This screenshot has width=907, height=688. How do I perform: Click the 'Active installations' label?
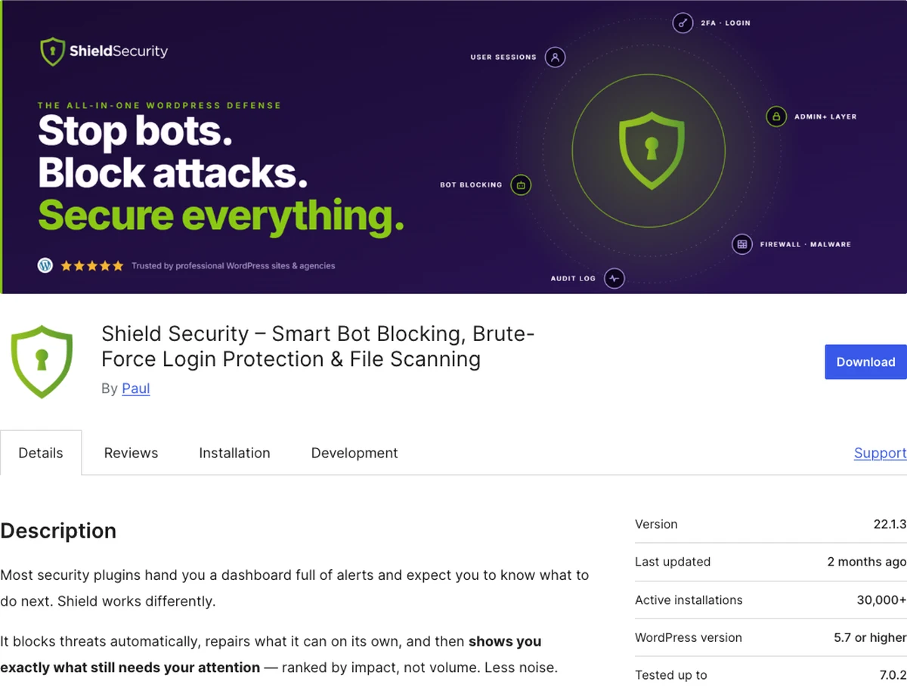(x=689, y=600)
